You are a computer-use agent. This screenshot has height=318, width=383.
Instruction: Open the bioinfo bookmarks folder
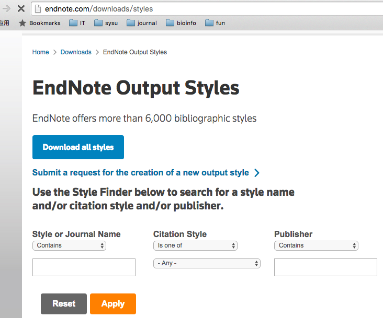[181, 23]
